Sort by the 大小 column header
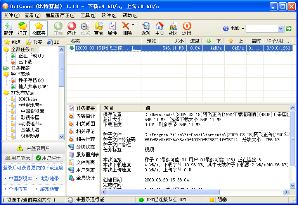The height and width of the screenshot is (205, 298). point(172,41)
